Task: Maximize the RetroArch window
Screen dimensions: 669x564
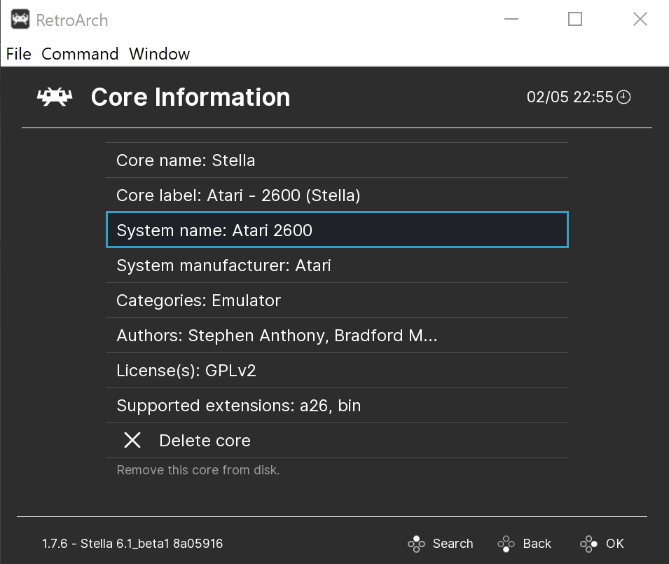Action: pyautogui.click(x=575, y=19)
